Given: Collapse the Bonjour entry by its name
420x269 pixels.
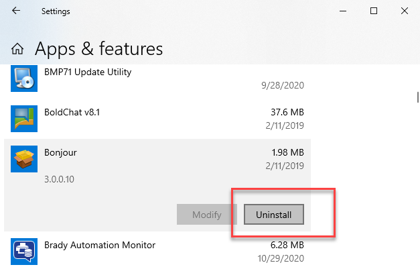Looking at the screenshot, I should [60, 152].
